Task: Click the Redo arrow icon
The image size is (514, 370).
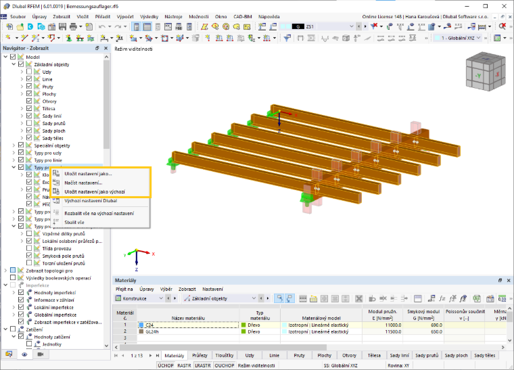Action: click(118, 26)
